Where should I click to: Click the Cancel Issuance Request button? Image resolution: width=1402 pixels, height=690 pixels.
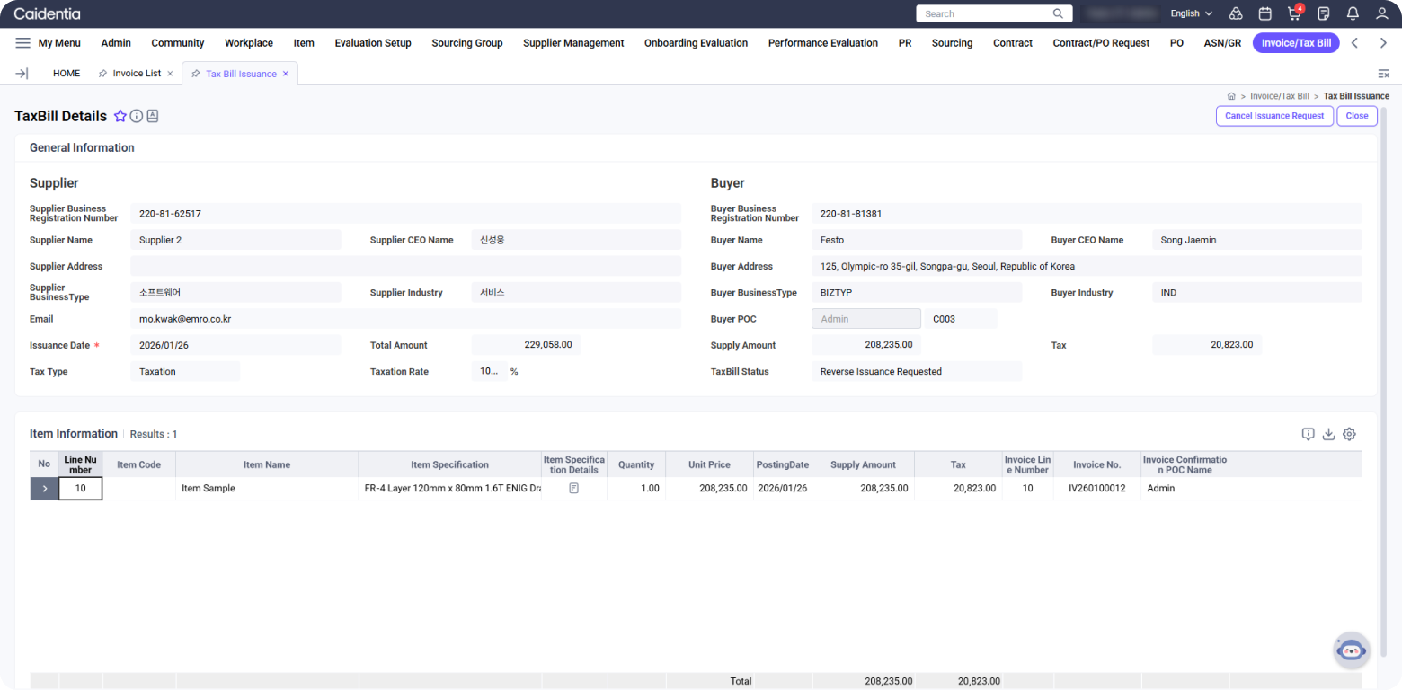(x=1273, y=116)
